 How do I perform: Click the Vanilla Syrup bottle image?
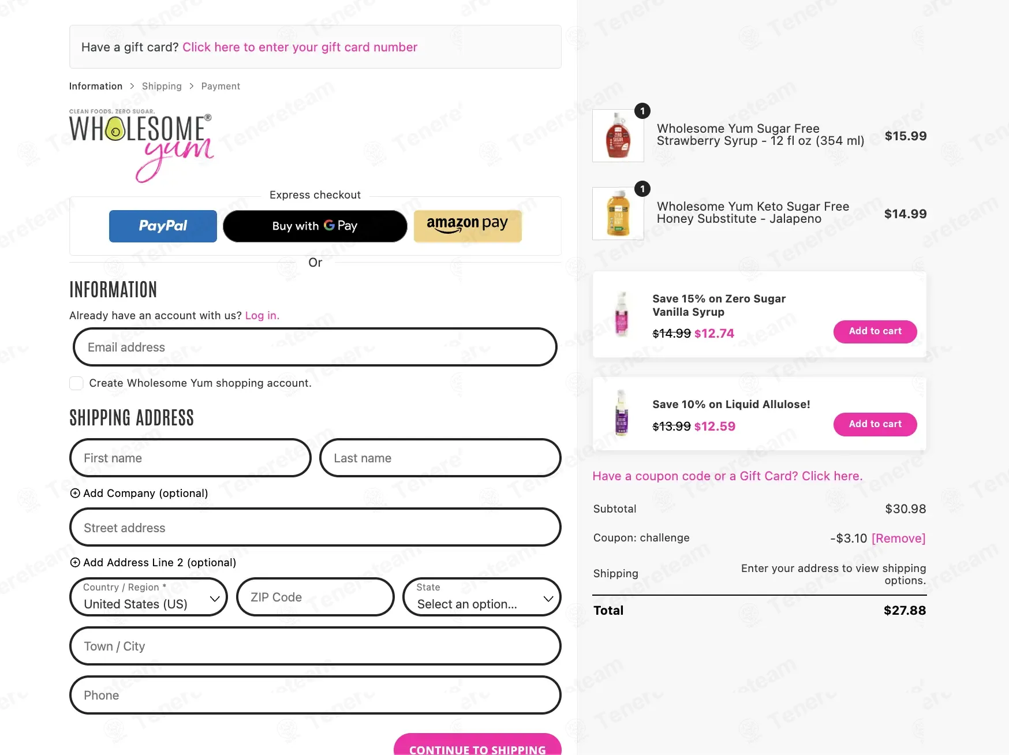622,314
